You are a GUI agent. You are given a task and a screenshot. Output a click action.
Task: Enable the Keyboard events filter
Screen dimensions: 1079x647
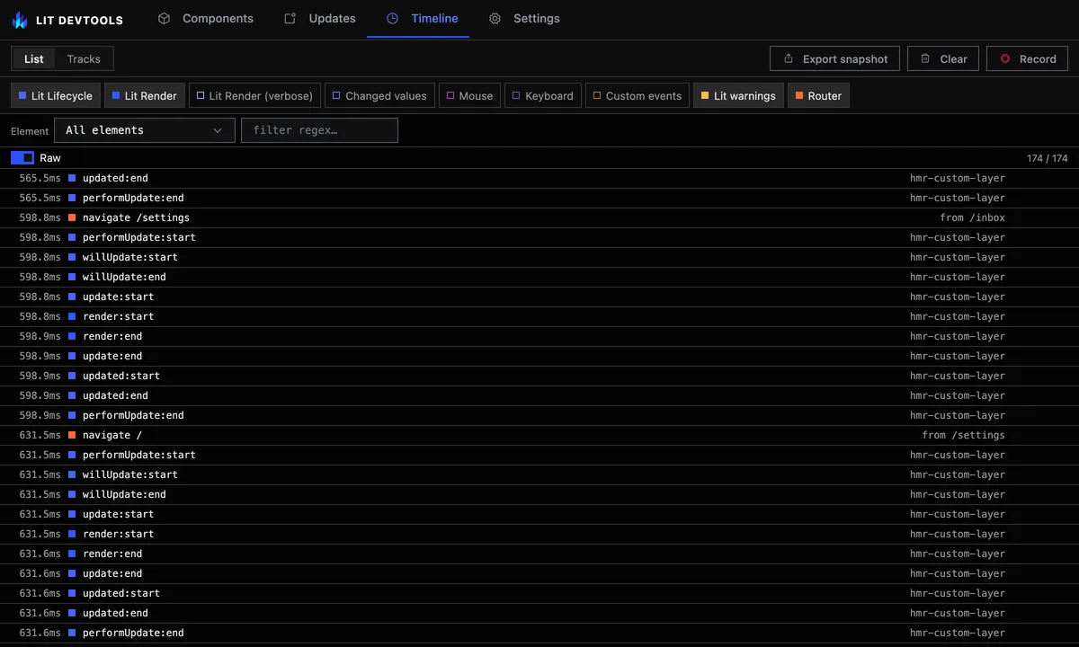(x=543, y=96)
